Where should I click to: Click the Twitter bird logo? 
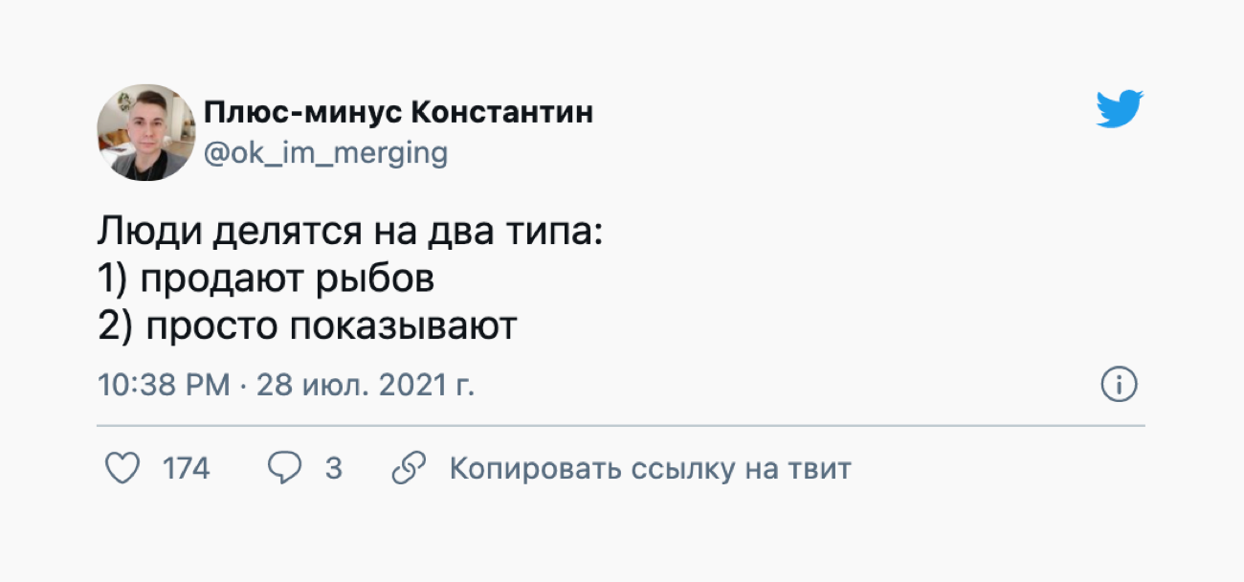click(x=1120, y=109)
